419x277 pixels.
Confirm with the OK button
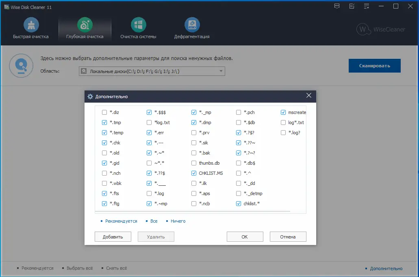point(245,237)
